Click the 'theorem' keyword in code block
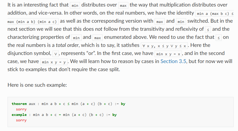Image resolution: width=238 pixels, height=131 pixels. pyautogui.click(x=19, y=104)
